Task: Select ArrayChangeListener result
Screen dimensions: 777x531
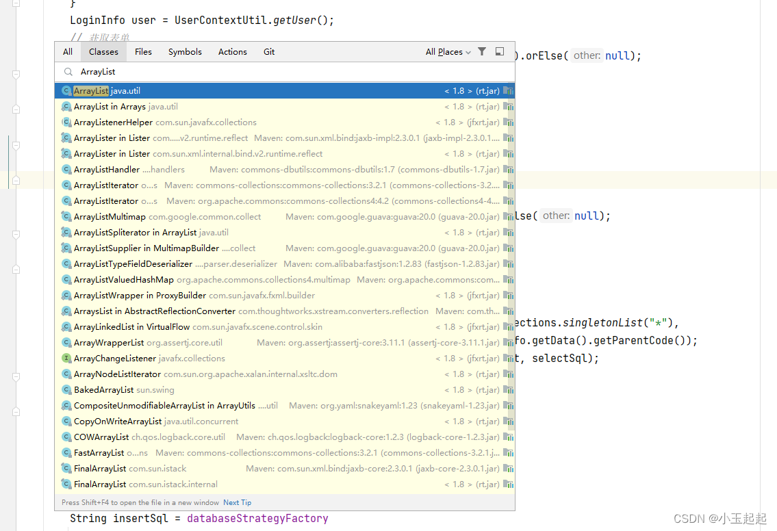Action: coord(285,358)
